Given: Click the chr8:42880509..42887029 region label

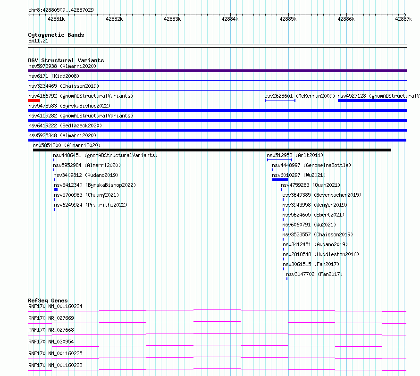Looking at the screenshot, I should coord(61,10).
